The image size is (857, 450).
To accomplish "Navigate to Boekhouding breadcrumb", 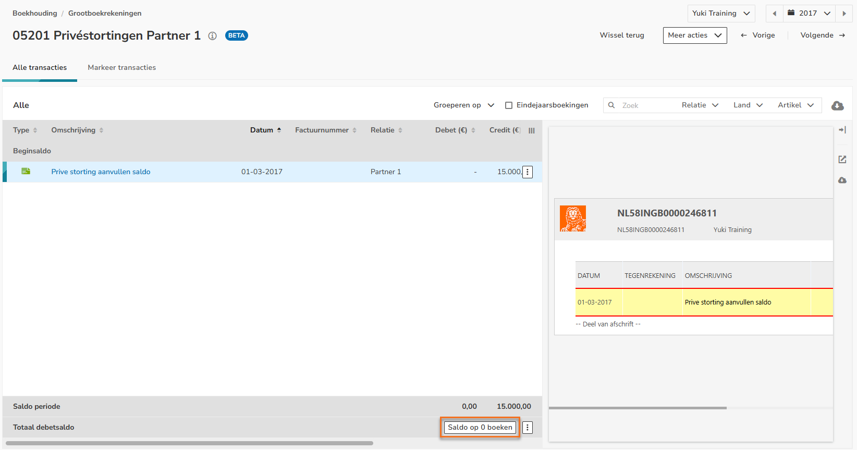I will [x=35, y=14].
